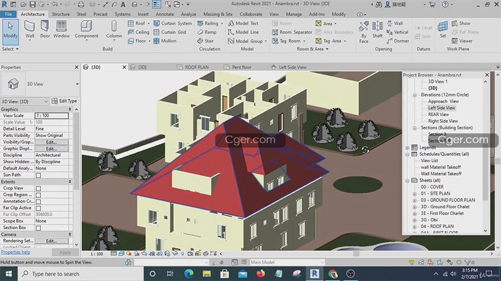This screenshot has height=281, width=501.
Task: Open the File menu
Action: pos(9,14)
